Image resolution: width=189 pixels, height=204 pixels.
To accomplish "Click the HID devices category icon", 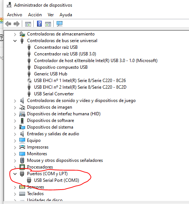I will coord(22,114).
